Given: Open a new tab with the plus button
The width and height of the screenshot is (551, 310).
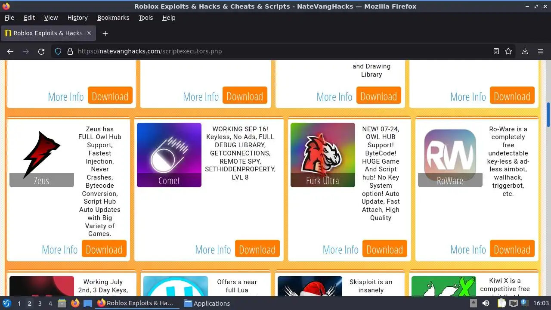Looking at the screenshot, I should 105,33.
